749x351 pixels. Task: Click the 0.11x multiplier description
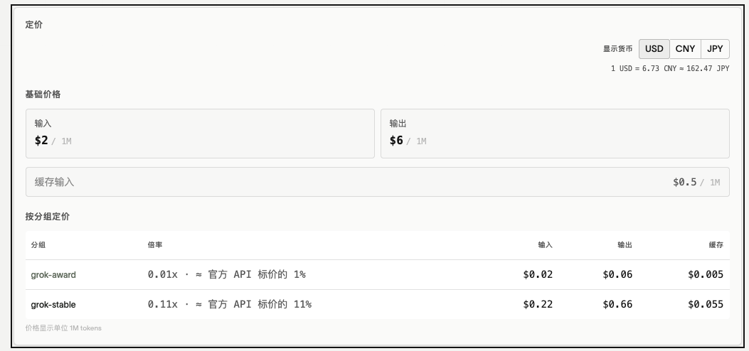click(229, 304)
